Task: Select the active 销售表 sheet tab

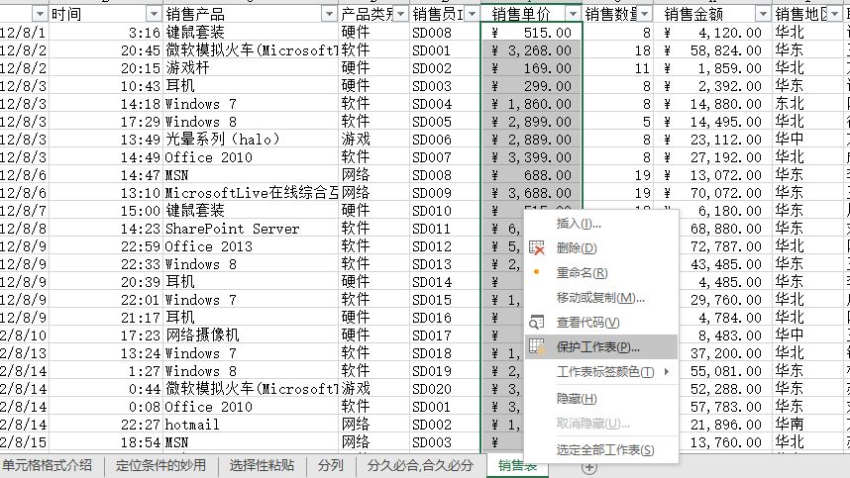Action: [518, 465]
